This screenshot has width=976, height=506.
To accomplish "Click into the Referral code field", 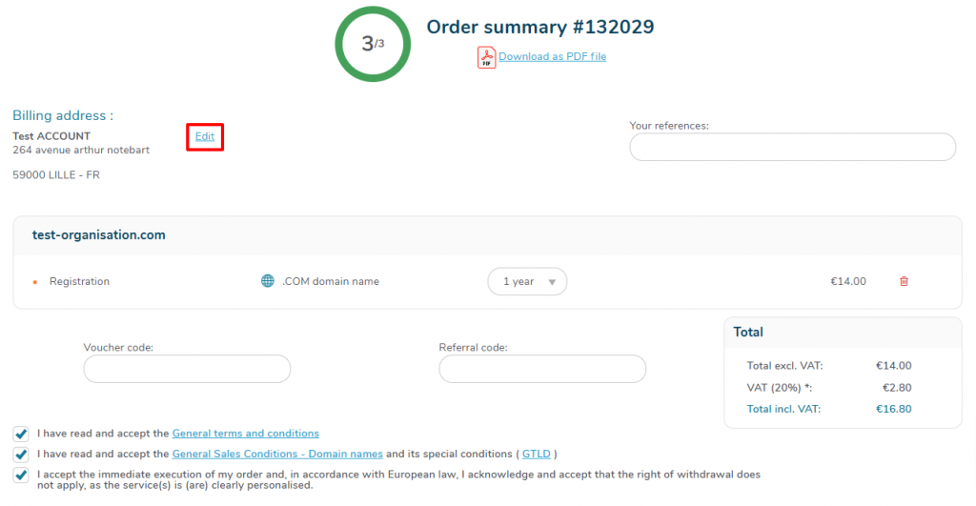I will tap(542, 369).
